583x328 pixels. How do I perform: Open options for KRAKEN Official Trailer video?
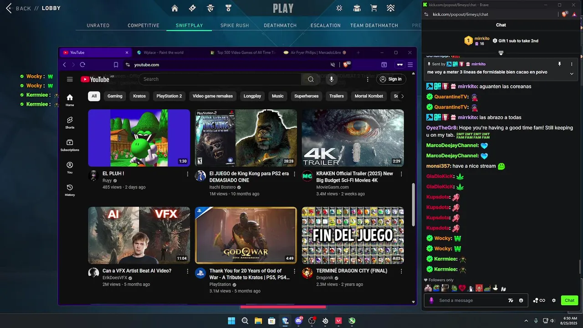click(401, 174)
